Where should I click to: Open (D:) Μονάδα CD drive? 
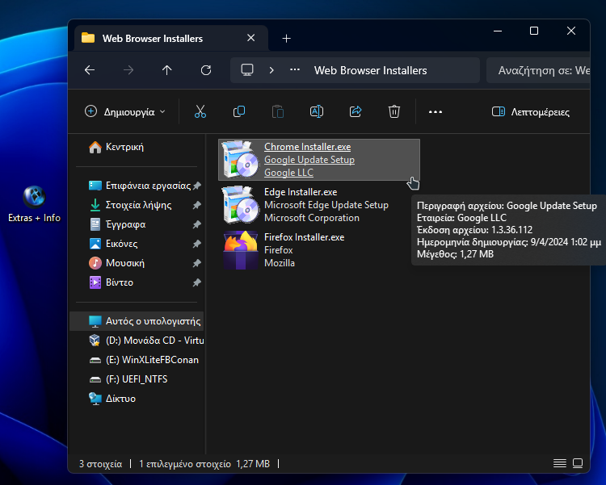pyautogui.click(x=146, y=341)
